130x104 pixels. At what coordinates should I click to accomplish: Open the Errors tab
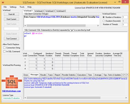pos(26,75)
